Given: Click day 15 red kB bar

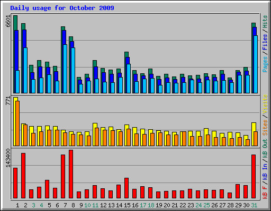Looking at the screenshot, I should (127, 188).
